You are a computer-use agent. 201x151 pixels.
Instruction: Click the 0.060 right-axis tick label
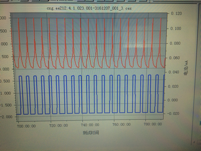tap(174, 58)
